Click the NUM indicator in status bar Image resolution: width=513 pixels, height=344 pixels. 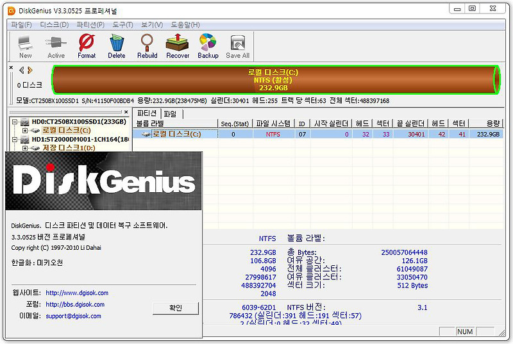point(465,332)
